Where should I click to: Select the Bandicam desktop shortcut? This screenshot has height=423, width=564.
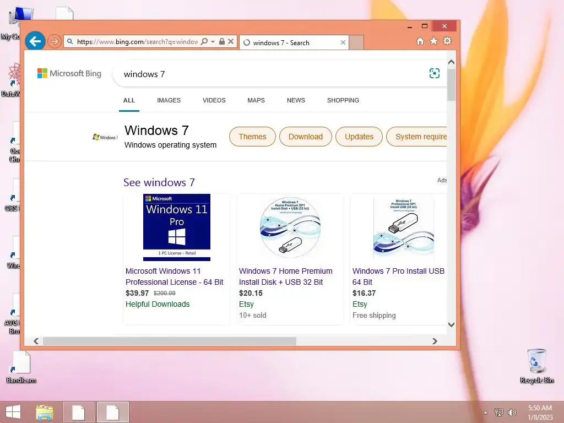click(x=21, y=367)
